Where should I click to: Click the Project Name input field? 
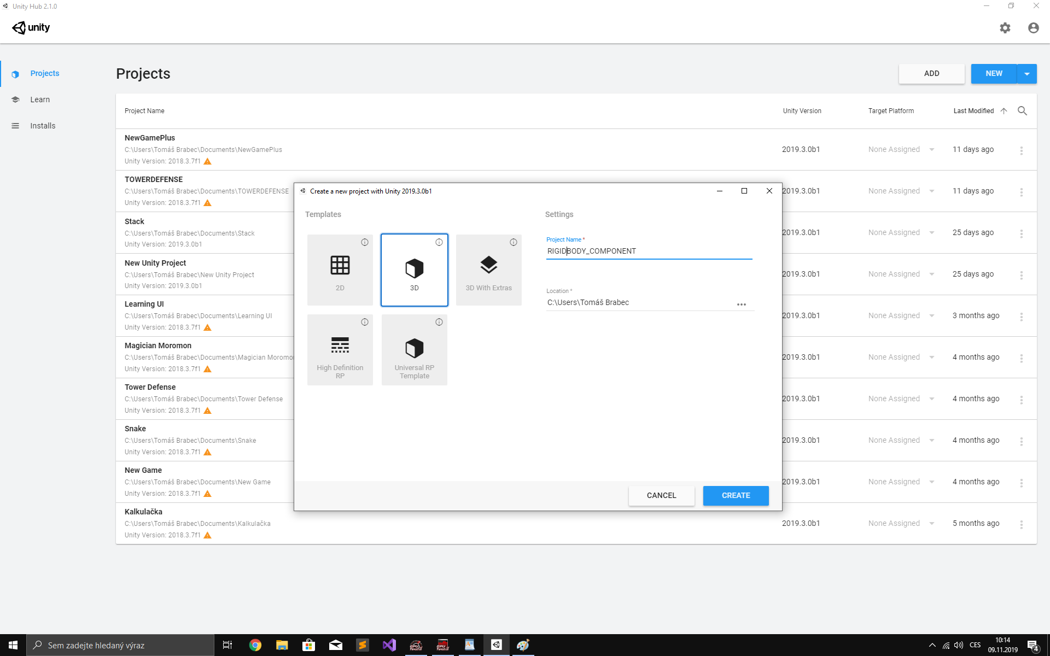click(649, 251)
